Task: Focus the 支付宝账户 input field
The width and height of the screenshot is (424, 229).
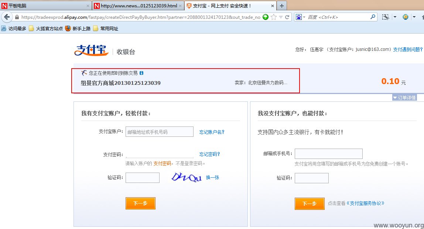Action: click(x=160, y=132)
